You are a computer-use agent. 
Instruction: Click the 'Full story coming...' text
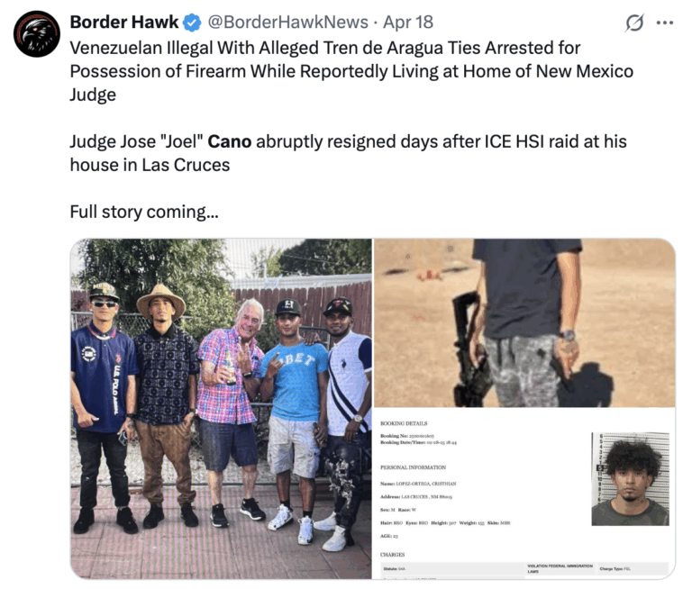coord(144,212)
